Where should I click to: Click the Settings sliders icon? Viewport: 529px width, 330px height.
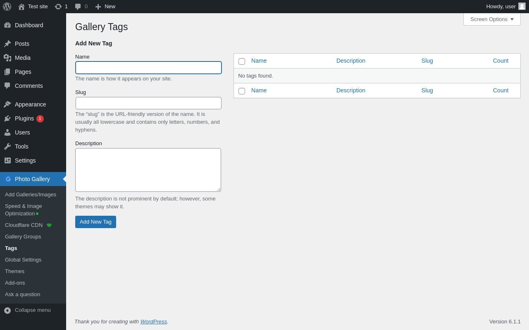7,160
